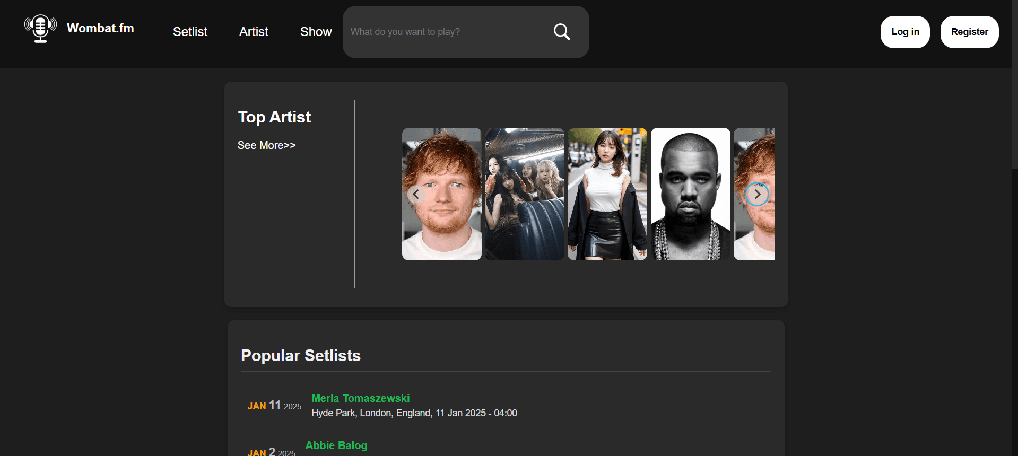Click the magnifying glass search icon
1018x456 pixels.
coord(562,32)
